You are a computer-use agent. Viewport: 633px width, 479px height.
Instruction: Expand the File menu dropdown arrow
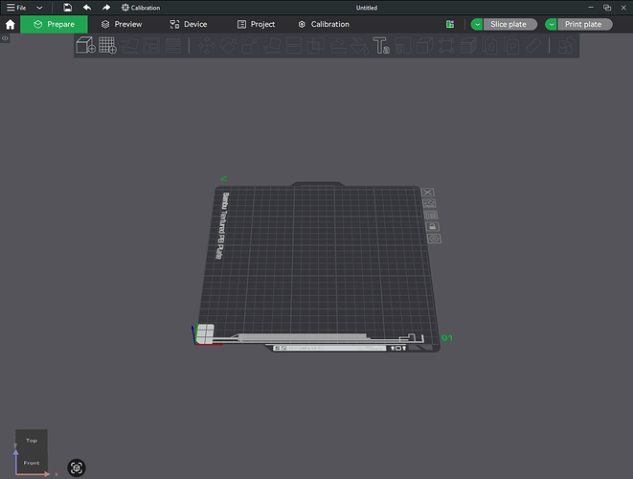pos(39,8)
